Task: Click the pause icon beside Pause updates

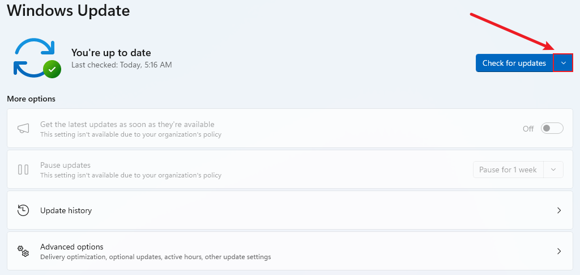Action: click(23, 170)
